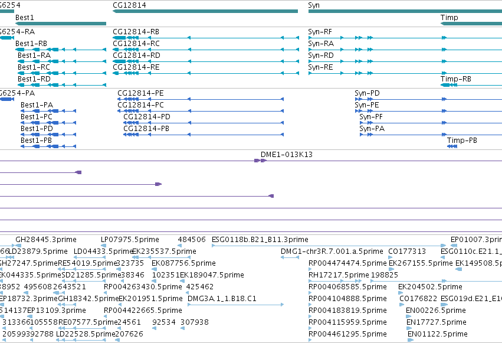Select protein CG12814-PB label
The height and width of the screenshot is (343, 502).
point(146,129)
